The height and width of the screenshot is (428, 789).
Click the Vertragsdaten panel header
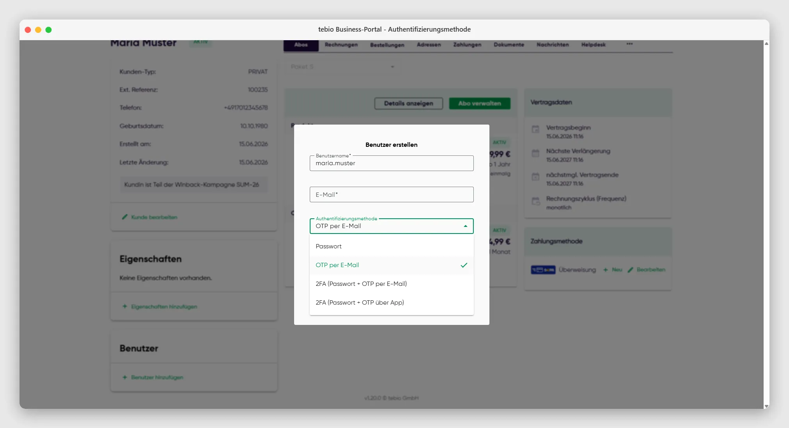[x=598, y=102]
